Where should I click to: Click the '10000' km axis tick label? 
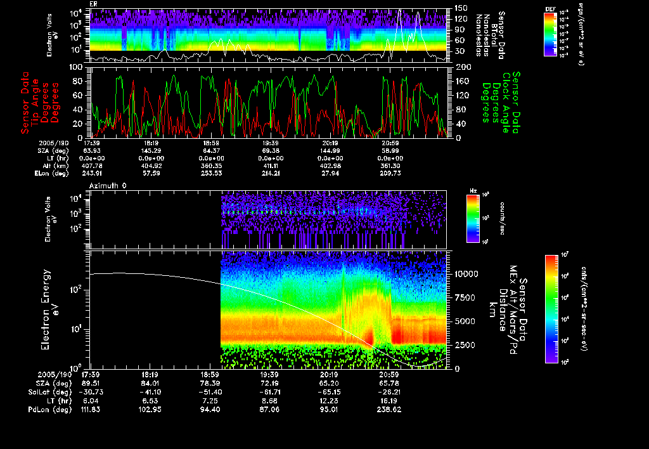click(466, 274)
